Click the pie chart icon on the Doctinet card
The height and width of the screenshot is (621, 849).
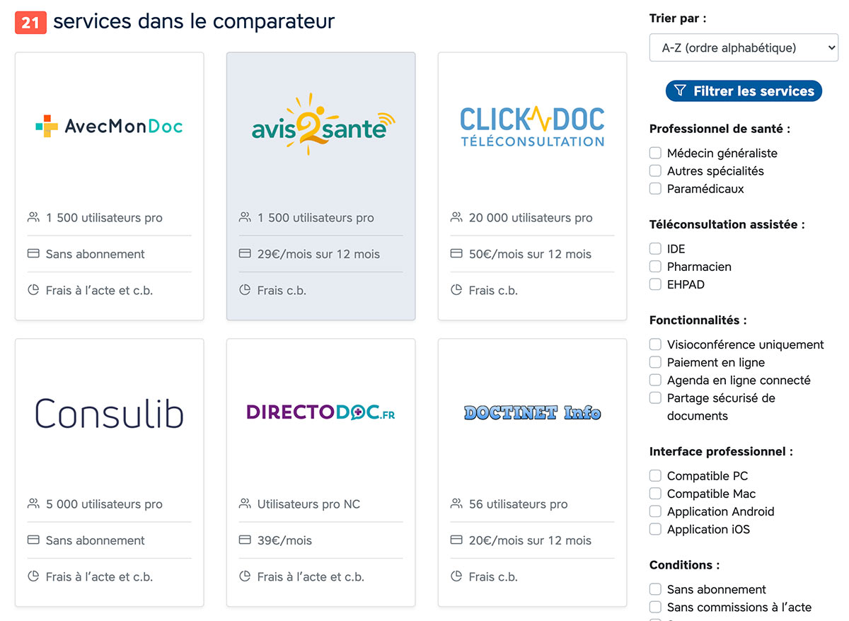click(x=456, y=576)
